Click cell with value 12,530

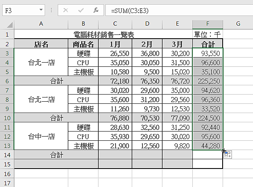click(x=177, y=108)
